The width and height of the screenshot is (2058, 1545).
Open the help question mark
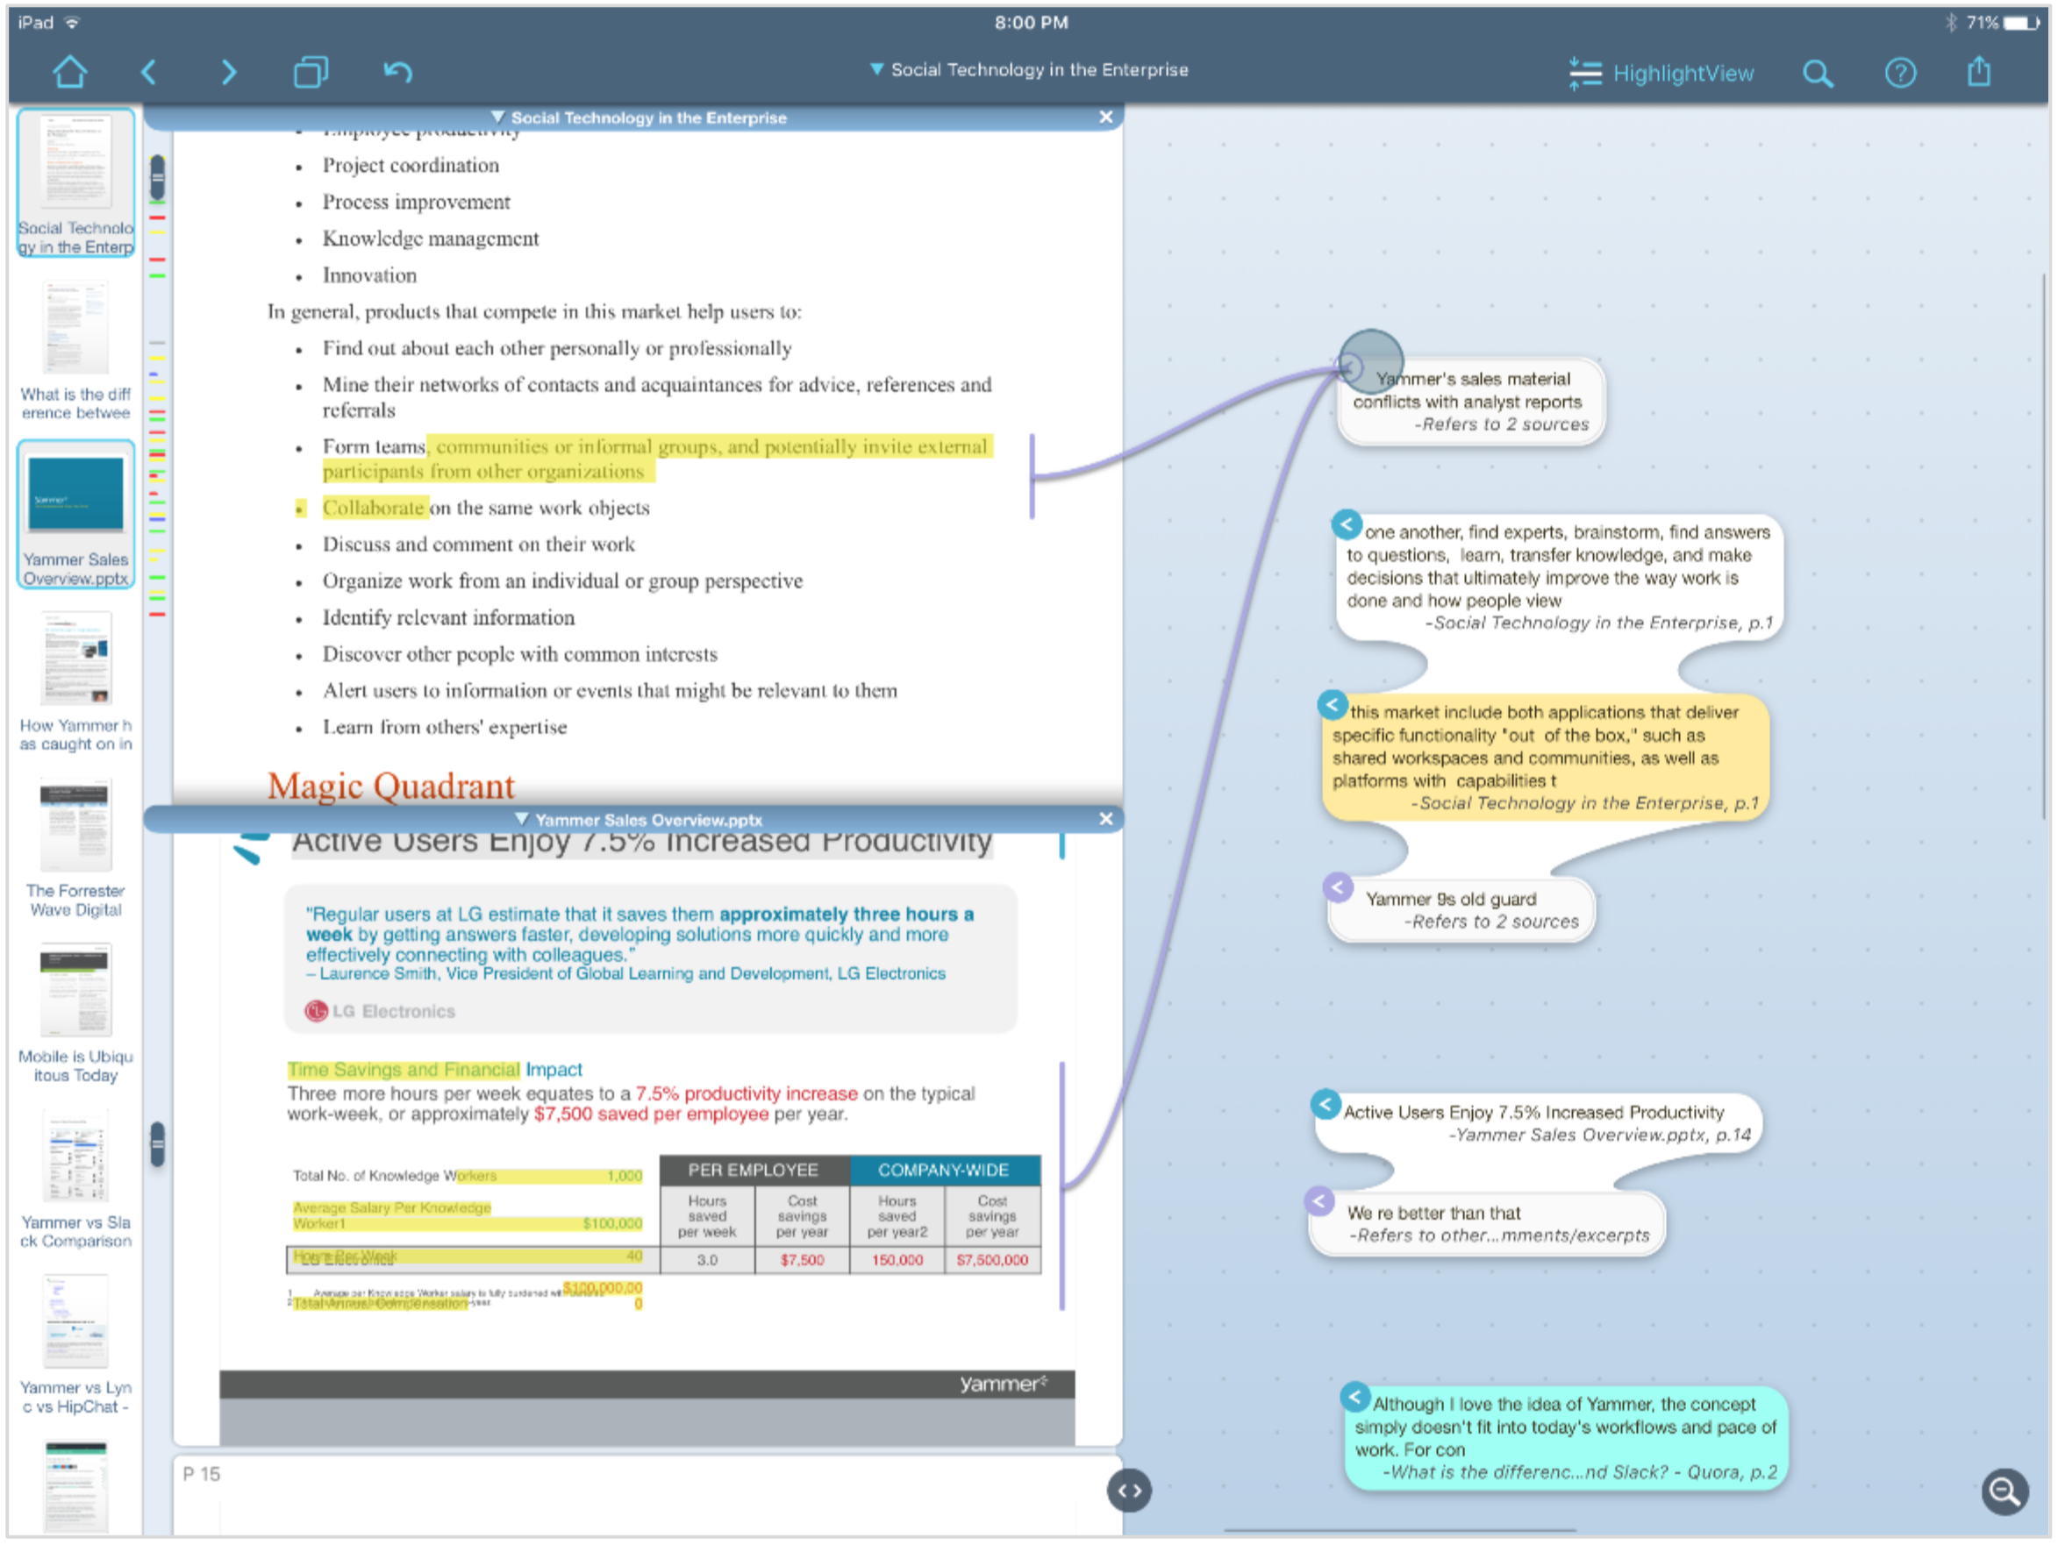point(1901,73)
